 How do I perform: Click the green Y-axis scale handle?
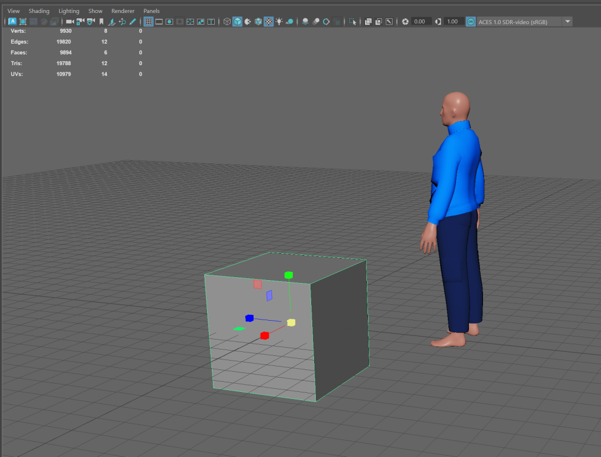click(x=288, y=275)
